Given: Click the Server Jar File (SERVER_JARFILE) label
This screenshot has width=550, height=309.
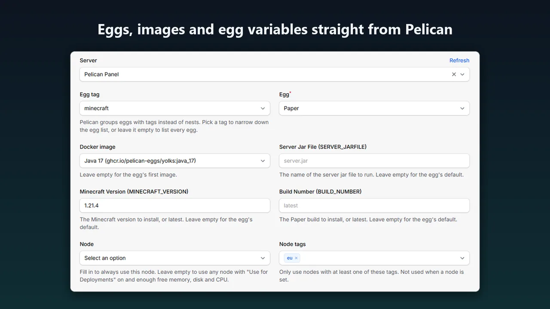Looking at the screenshot, I should (x=323, y=147).
